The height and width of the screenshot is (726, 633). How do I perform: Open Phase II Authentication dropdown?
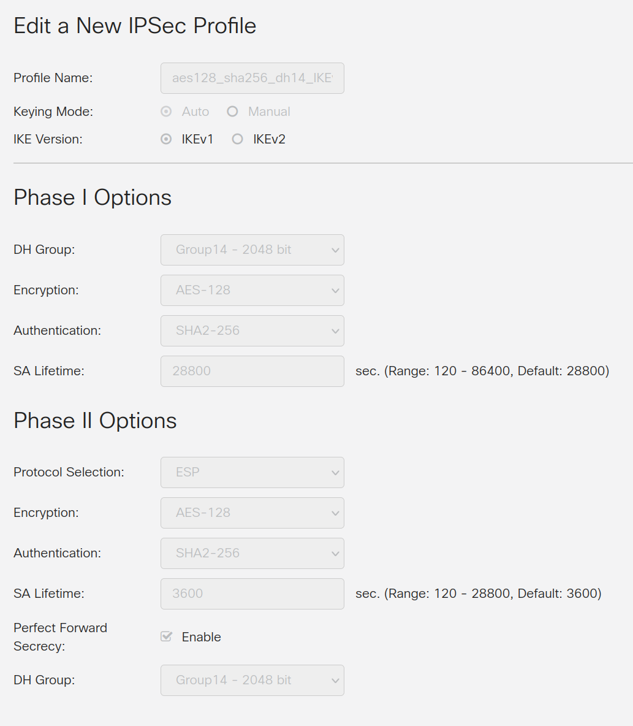tap(252, 553)
